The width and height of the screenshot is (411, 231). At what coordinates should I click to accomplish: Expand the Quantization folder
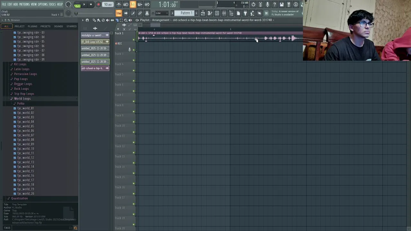19,198
